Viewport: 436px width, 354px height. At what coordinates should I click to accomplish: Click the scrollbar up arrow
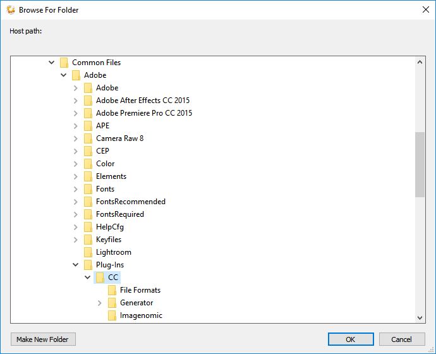420,63
